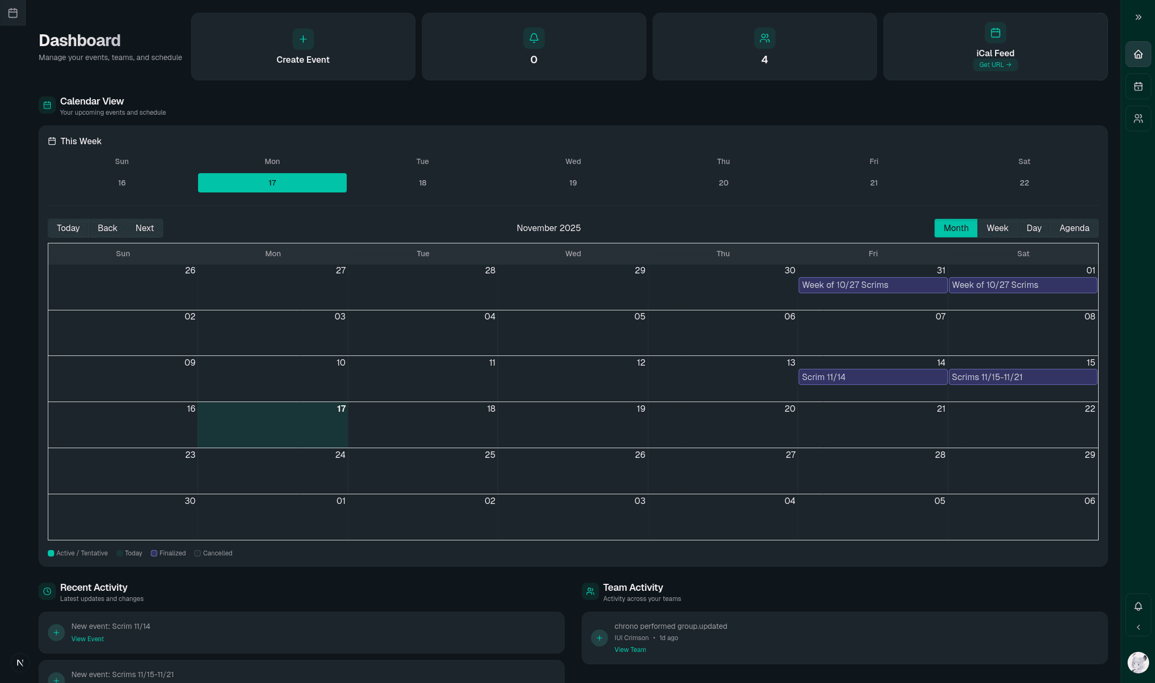Open notifications with the bell icon
The height and width of the screenshot is (683, 1155).
click(1138, 606)
